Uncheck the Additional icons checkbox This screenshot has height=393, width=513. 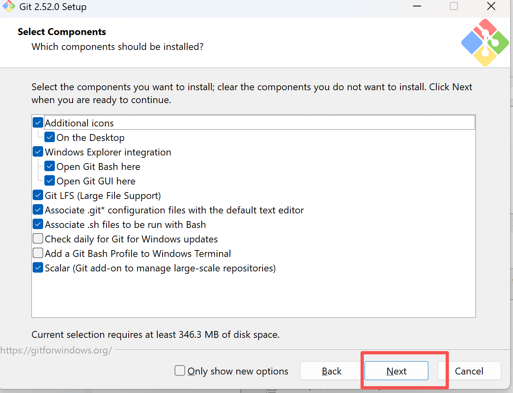pos(38,122)
